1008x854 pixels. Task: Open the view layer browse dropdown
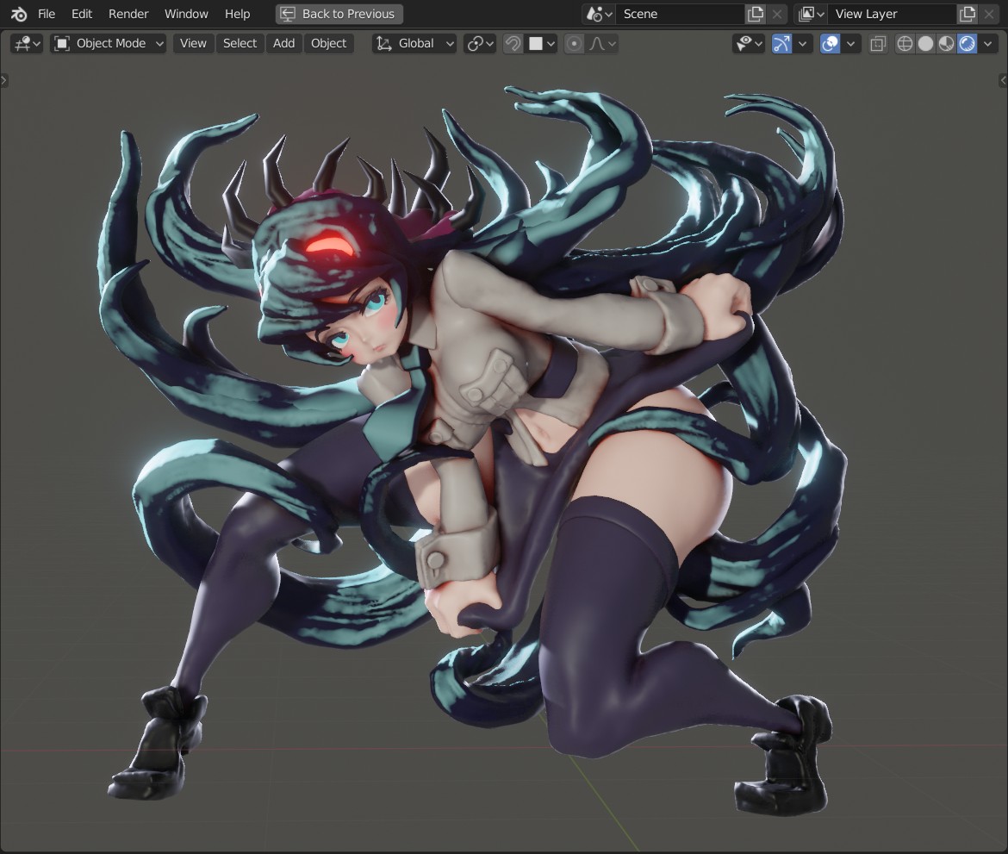[811, 14]
